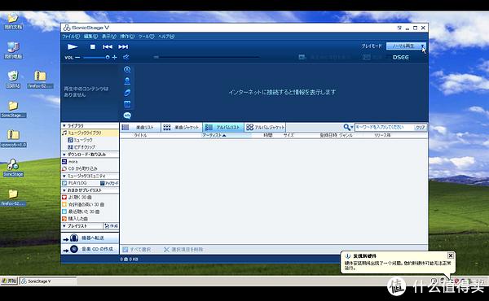Close the new hardware found balloon
489x301 pixels.
pyautogui.click(x=451, y=255)
